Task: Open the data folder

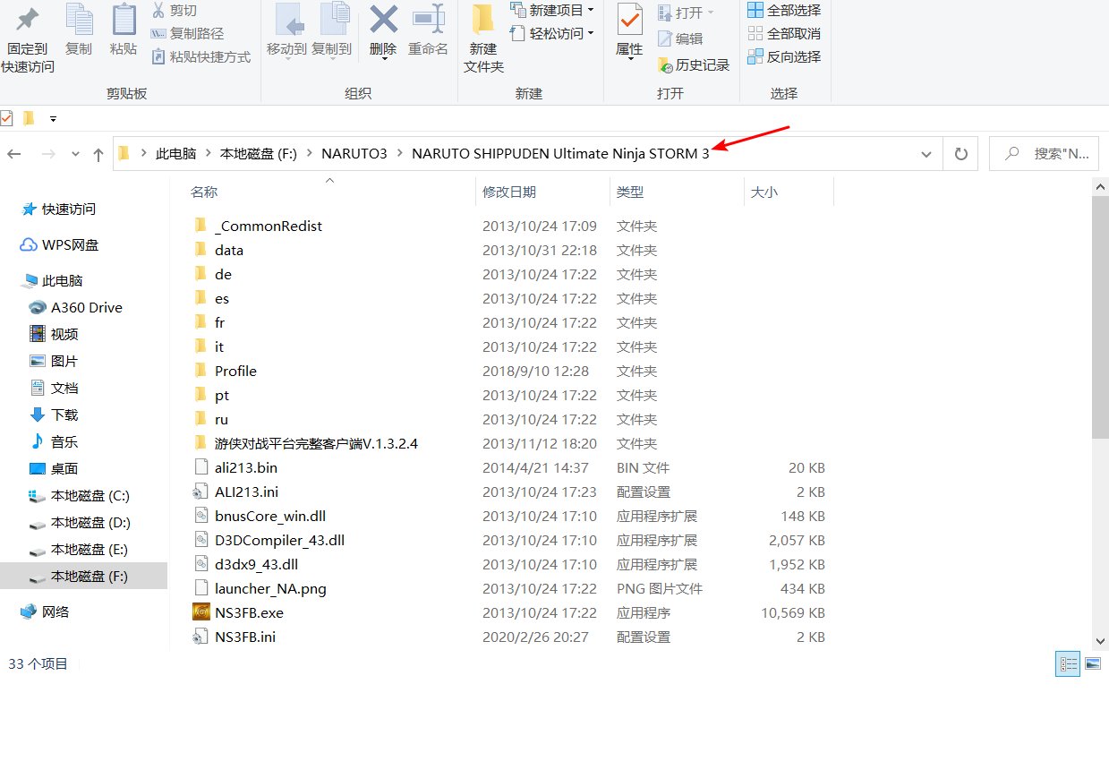Action: tap(229, 250)
